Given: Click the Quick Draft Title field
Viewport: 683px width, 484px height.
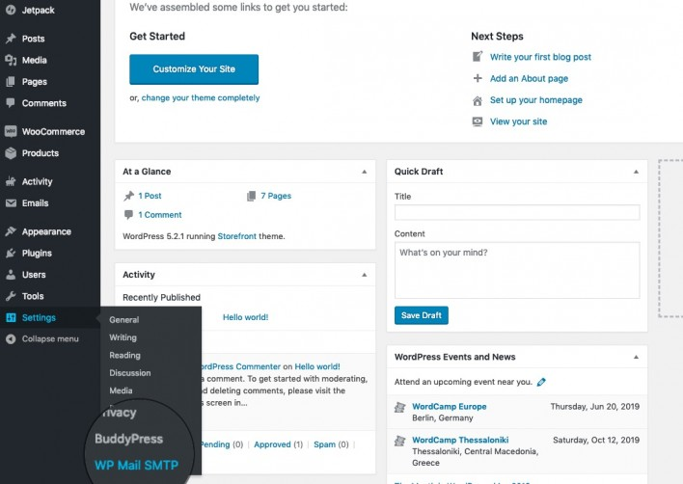Looking at the screenshot, I should pyautogui.click(x=517, y=212).
